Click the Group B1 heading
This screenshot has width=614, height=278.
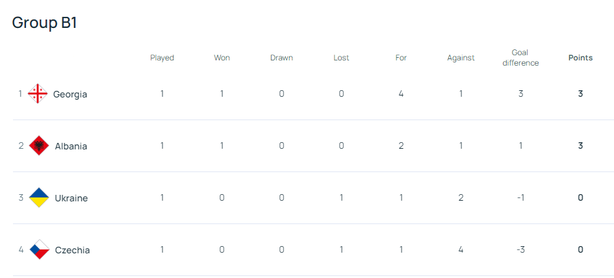45,23
